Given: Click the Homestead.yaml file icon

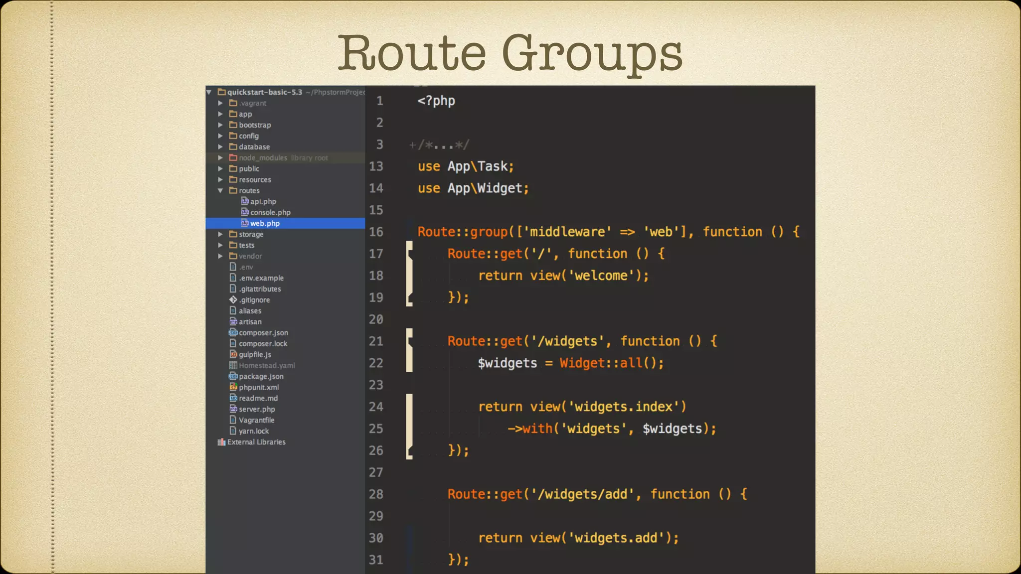Looking at the screenshot, I should (x=233, y=365).
